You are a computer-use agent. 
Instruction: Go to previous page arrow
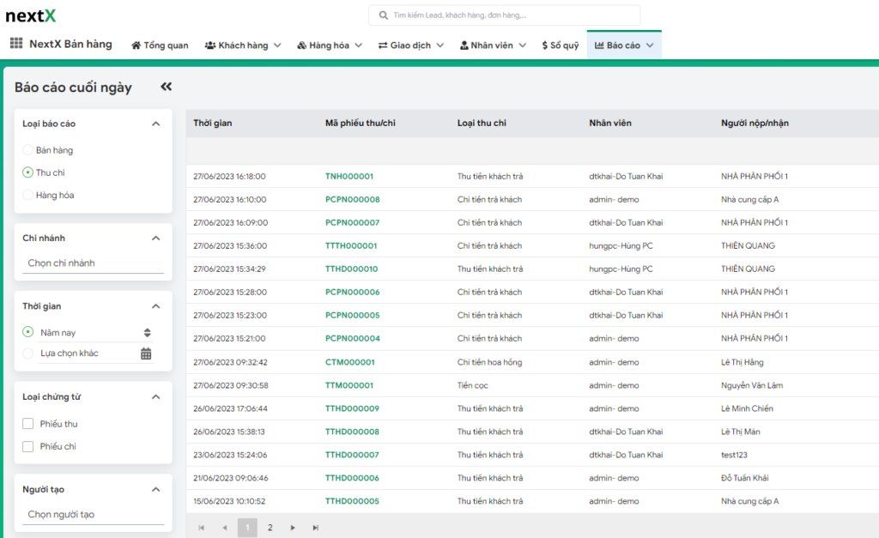[225, 528]
